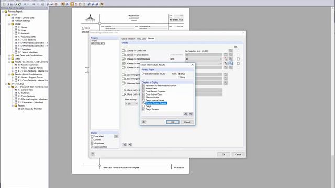Click deselect-all icon below Filter settings
This screenshot has height=188, width=335.
[130, 145]
